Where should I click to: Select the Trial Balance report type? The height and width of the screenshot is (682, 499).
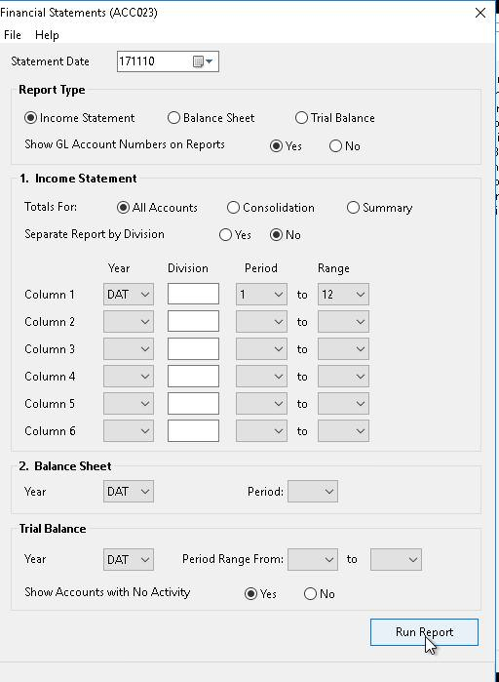click(335, 118)
